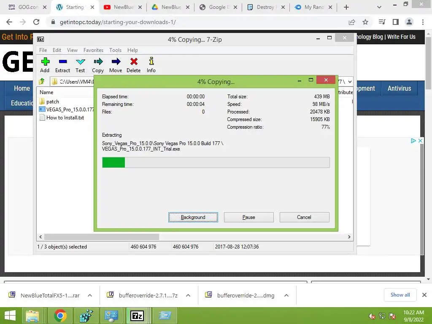Open the Edit menu in 7-Zip

click(x=57, y=50)
